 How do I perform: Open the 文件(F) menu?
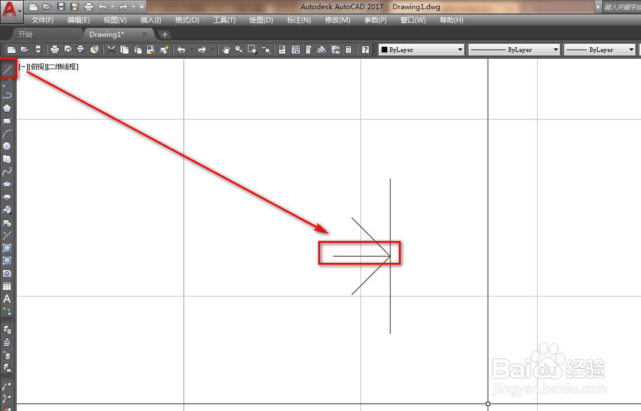pos(43,20)
